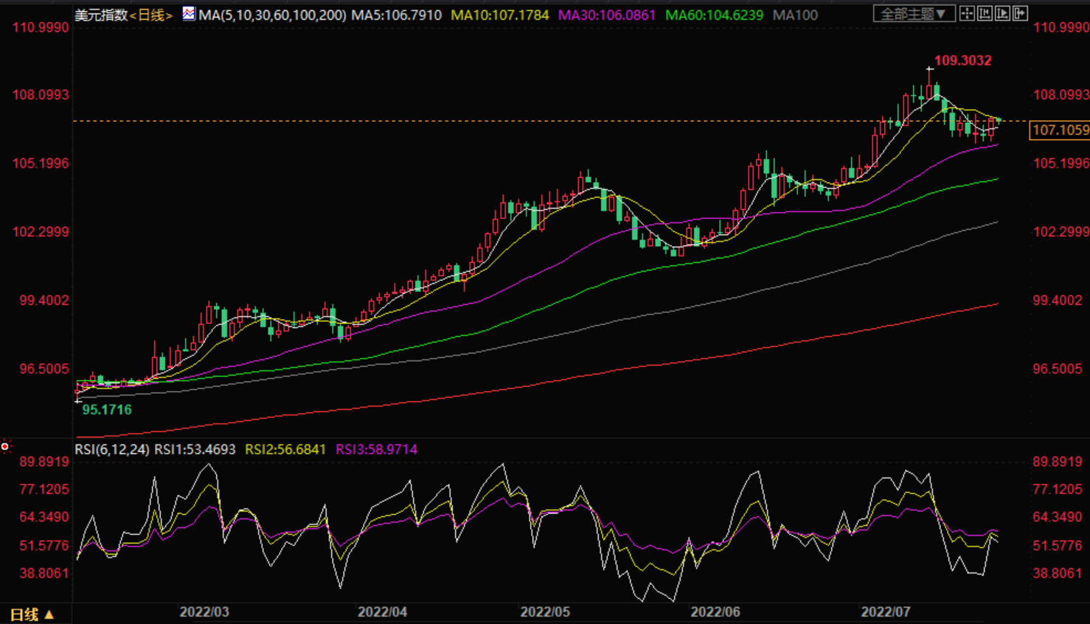Select the green MA60 legend
The height and width of the screenshot is (624, 1090).
pos(714,15)
